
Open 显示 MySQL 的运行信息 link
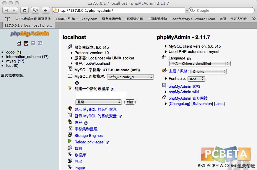pyautogui.click(x=95, y=109)
